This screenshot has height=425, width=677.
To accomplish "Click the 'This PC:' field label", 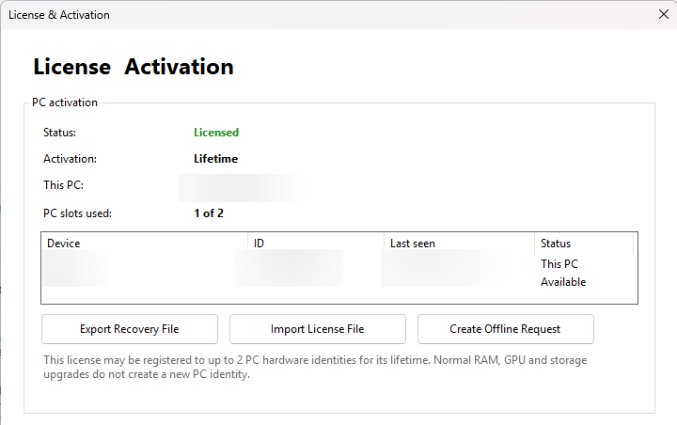I will pos(64,185).
